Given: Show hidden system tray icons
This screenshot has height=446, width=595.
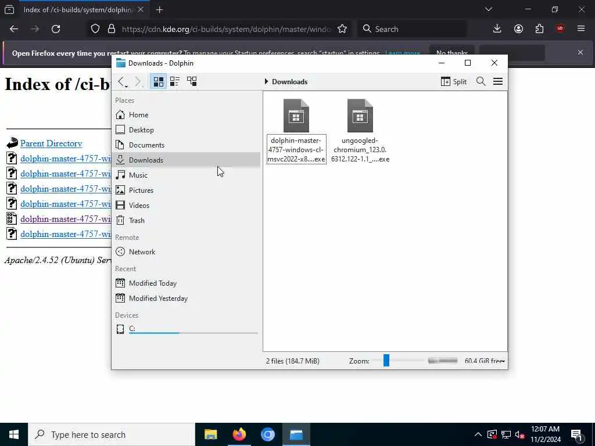Looking at the screenshot, I should tap(478, 434).
